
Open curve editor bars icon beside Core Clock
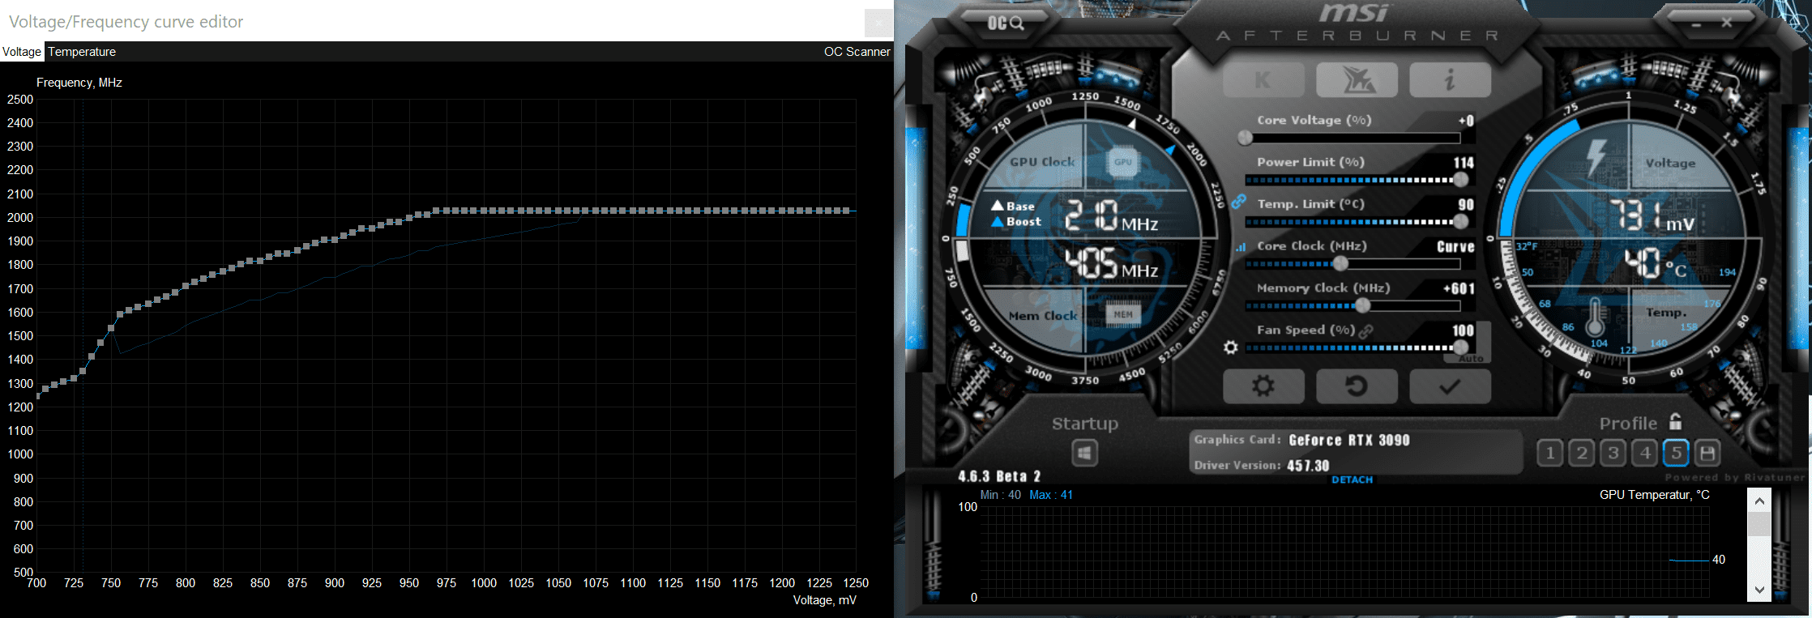point(1240,247)
